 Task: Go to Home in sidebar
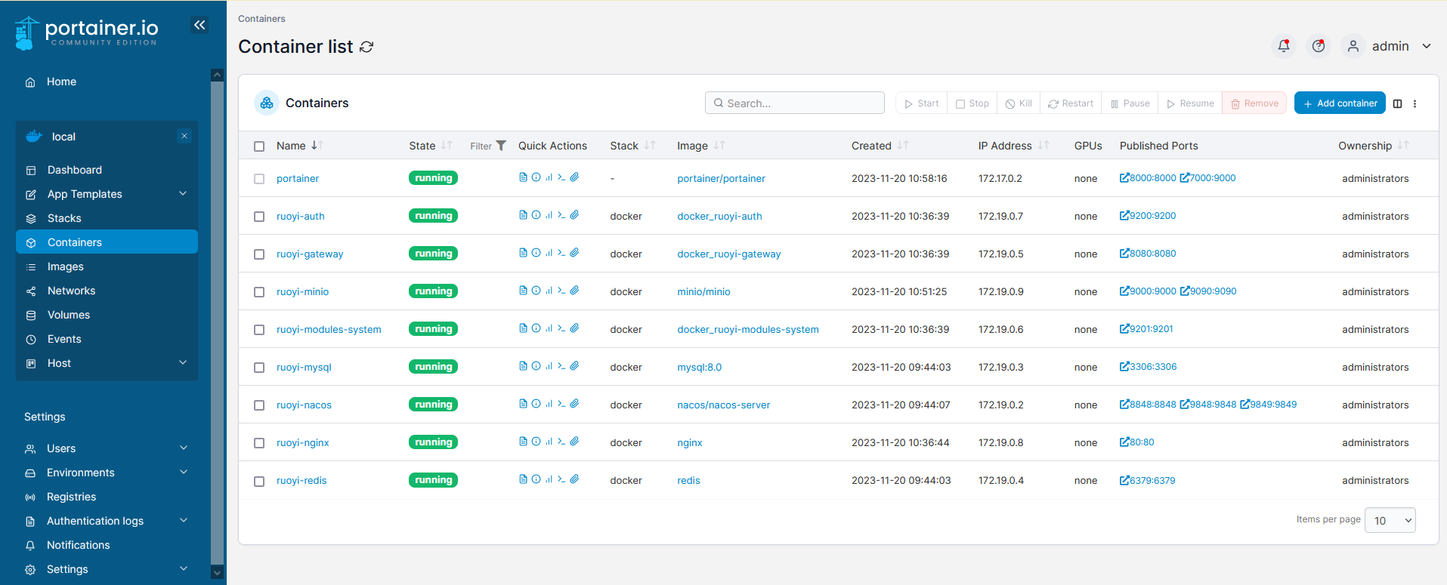coord(61,82)
